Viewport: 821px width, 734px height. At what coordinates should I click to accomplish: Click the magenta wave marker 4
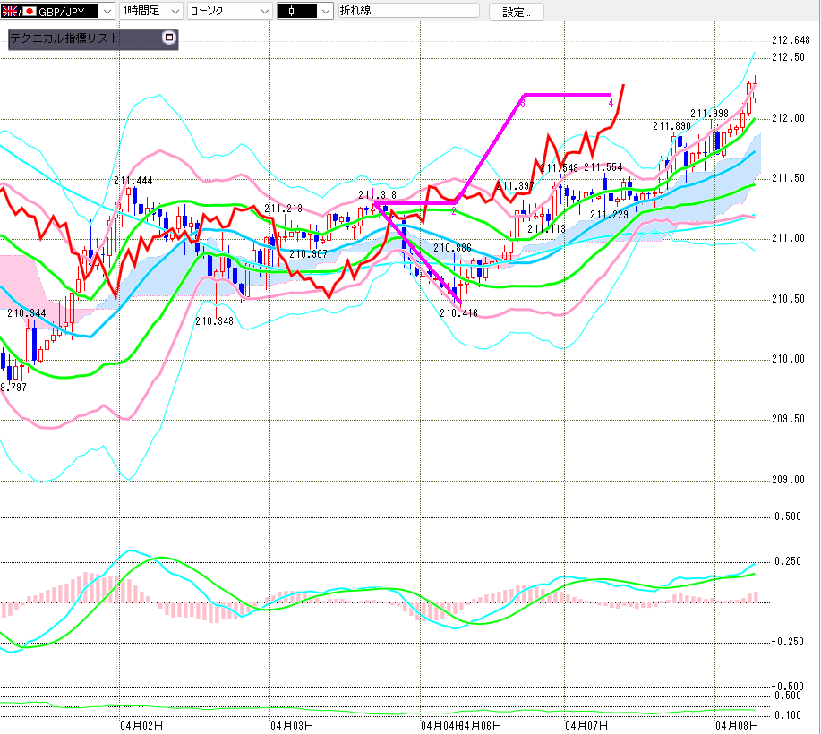(611, 104)
